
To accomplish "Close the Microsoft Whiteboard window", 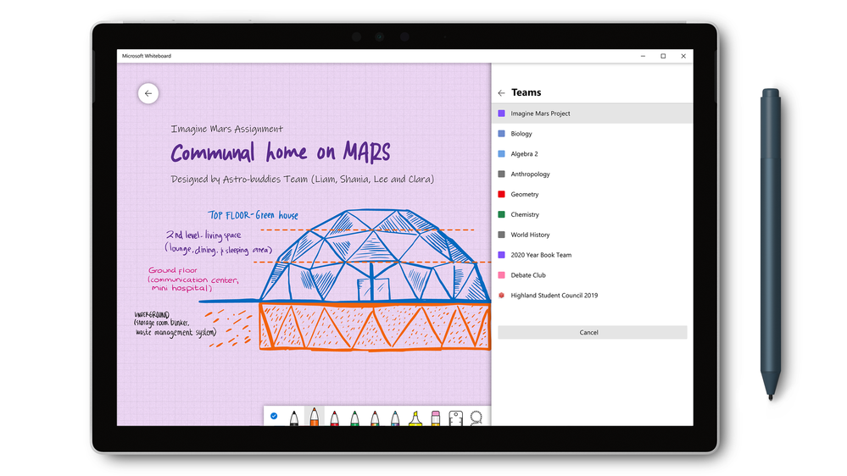I will coord(683,56).
